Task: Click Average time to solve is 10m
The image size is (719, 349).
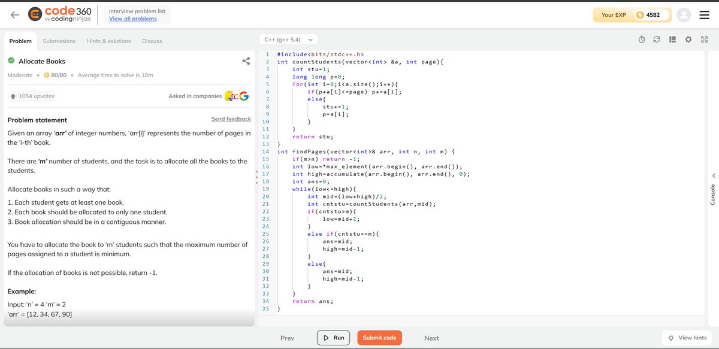Action: (115, 75)
